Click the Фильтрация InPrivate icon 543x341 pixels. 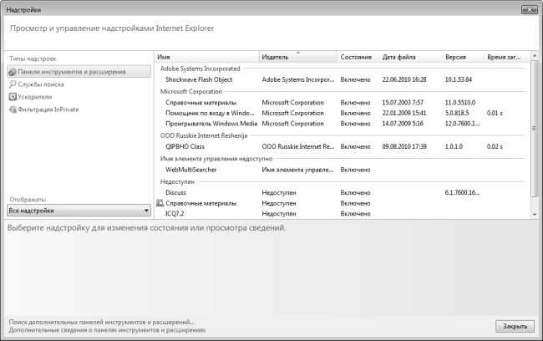tap(13, 109)
